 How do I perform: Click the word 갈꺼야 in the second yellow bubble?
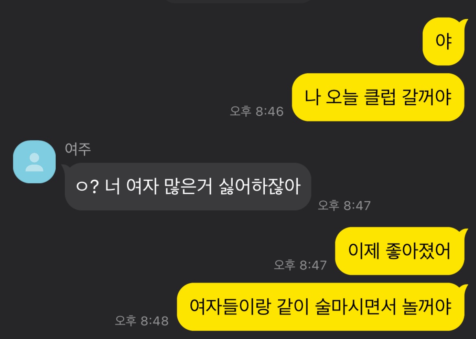427,97
